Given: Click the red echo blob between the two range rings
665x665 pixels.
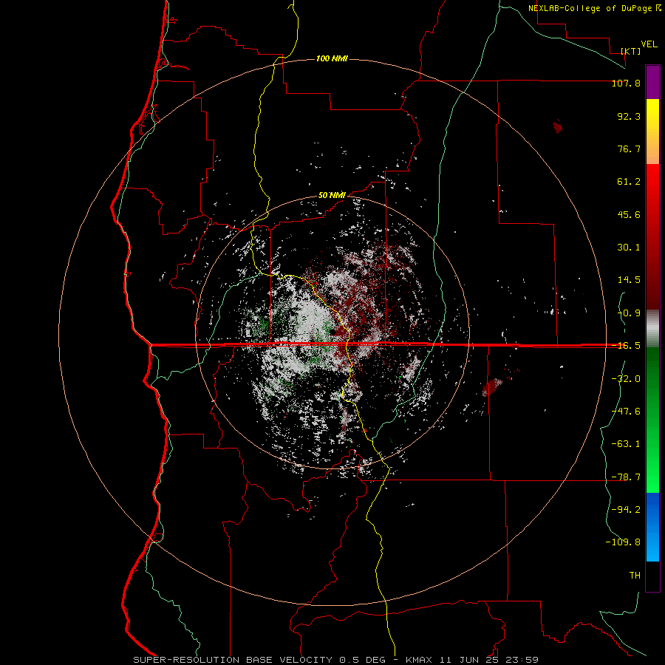Looking at the screenshot, I should pyautogui.click(x=491, y=387).
